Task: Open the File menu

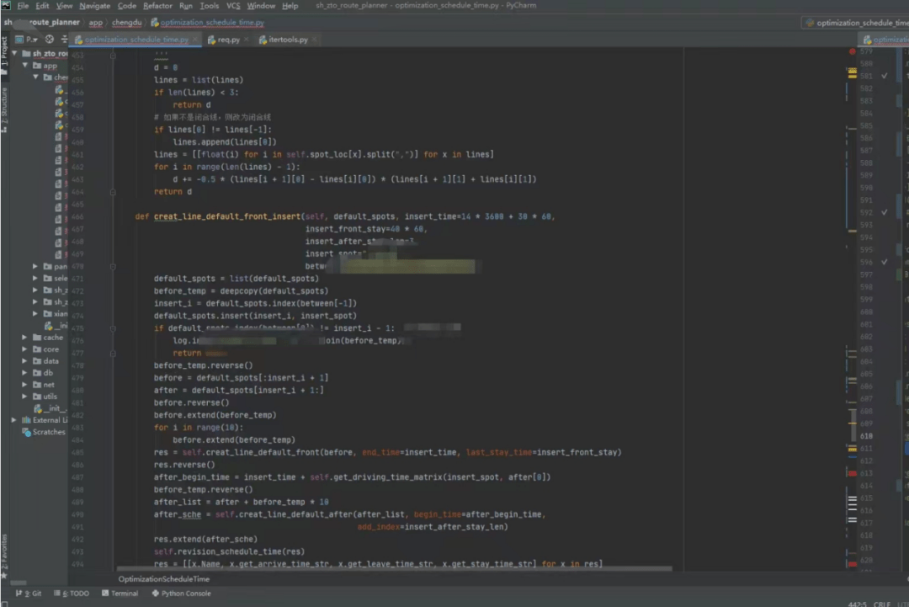Action: coord(24,6)
